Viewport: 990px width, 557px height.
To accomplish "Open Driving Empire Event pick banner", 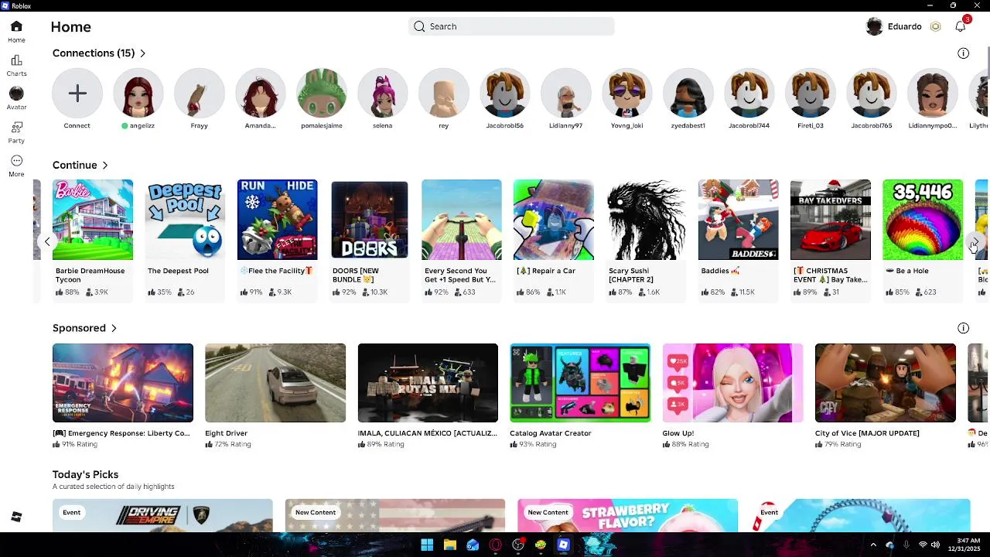I will click(x=162, y=515).
